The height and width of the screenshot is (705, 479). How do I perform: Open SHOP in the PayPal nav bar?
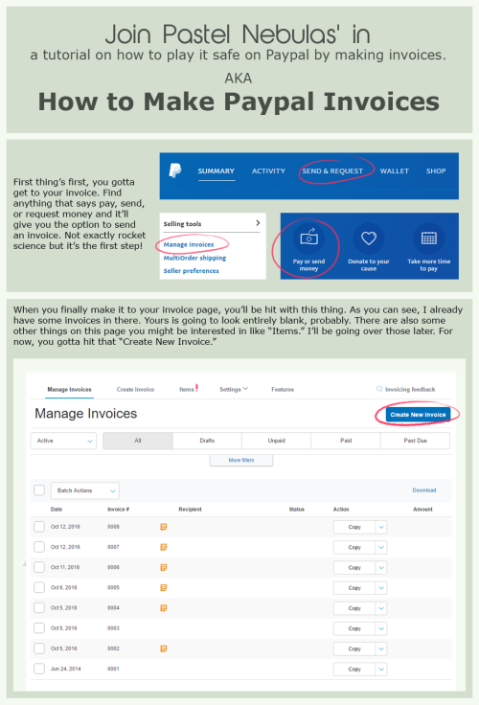436,171
